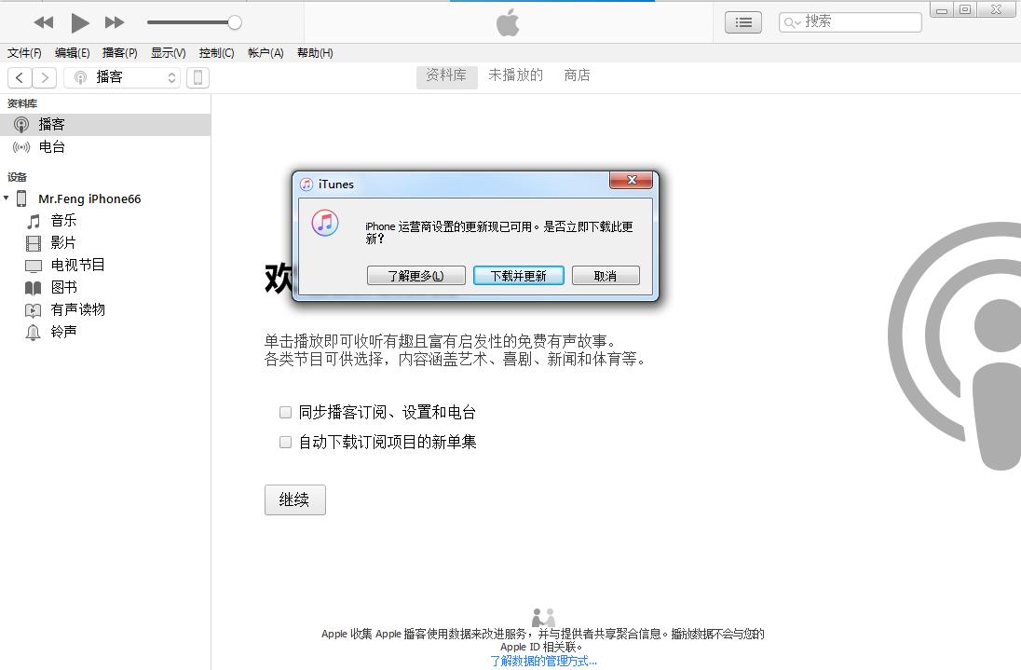Minimize the iTunes main window
The height and width of the screenshot is (670, 1021).
pos(942,9)
